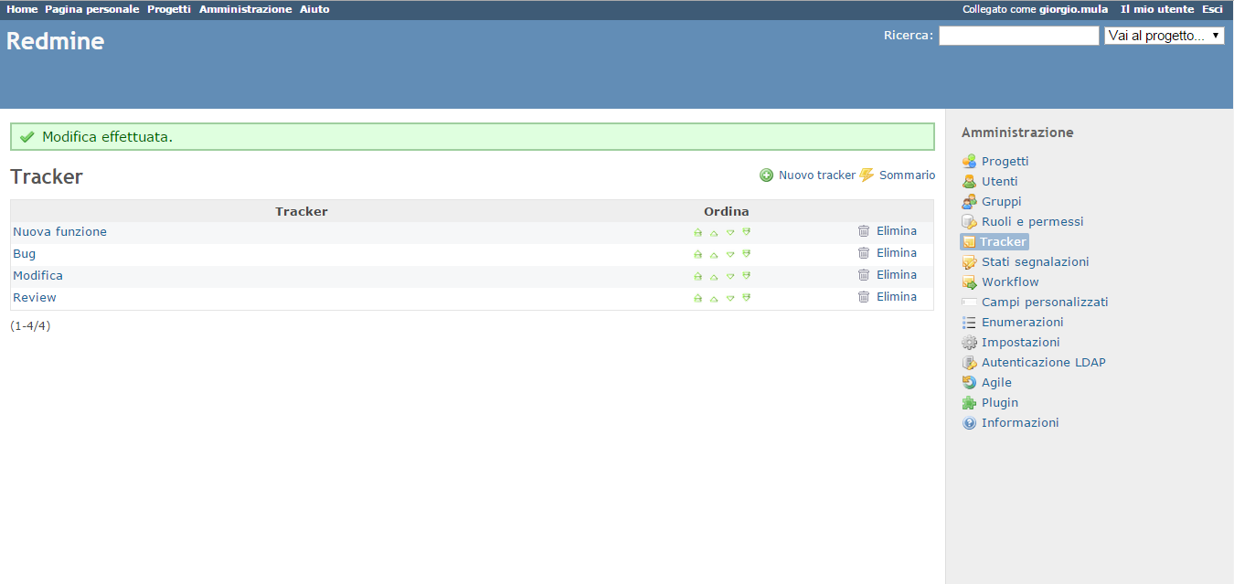Click the Impostazioni gear icon
This screenshot has width=1234, height=584.
coord(969,343)
